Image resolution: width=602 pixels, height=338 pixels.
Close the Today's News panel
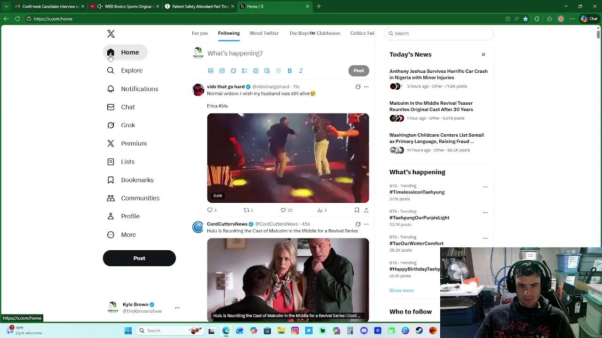(483, 54)
